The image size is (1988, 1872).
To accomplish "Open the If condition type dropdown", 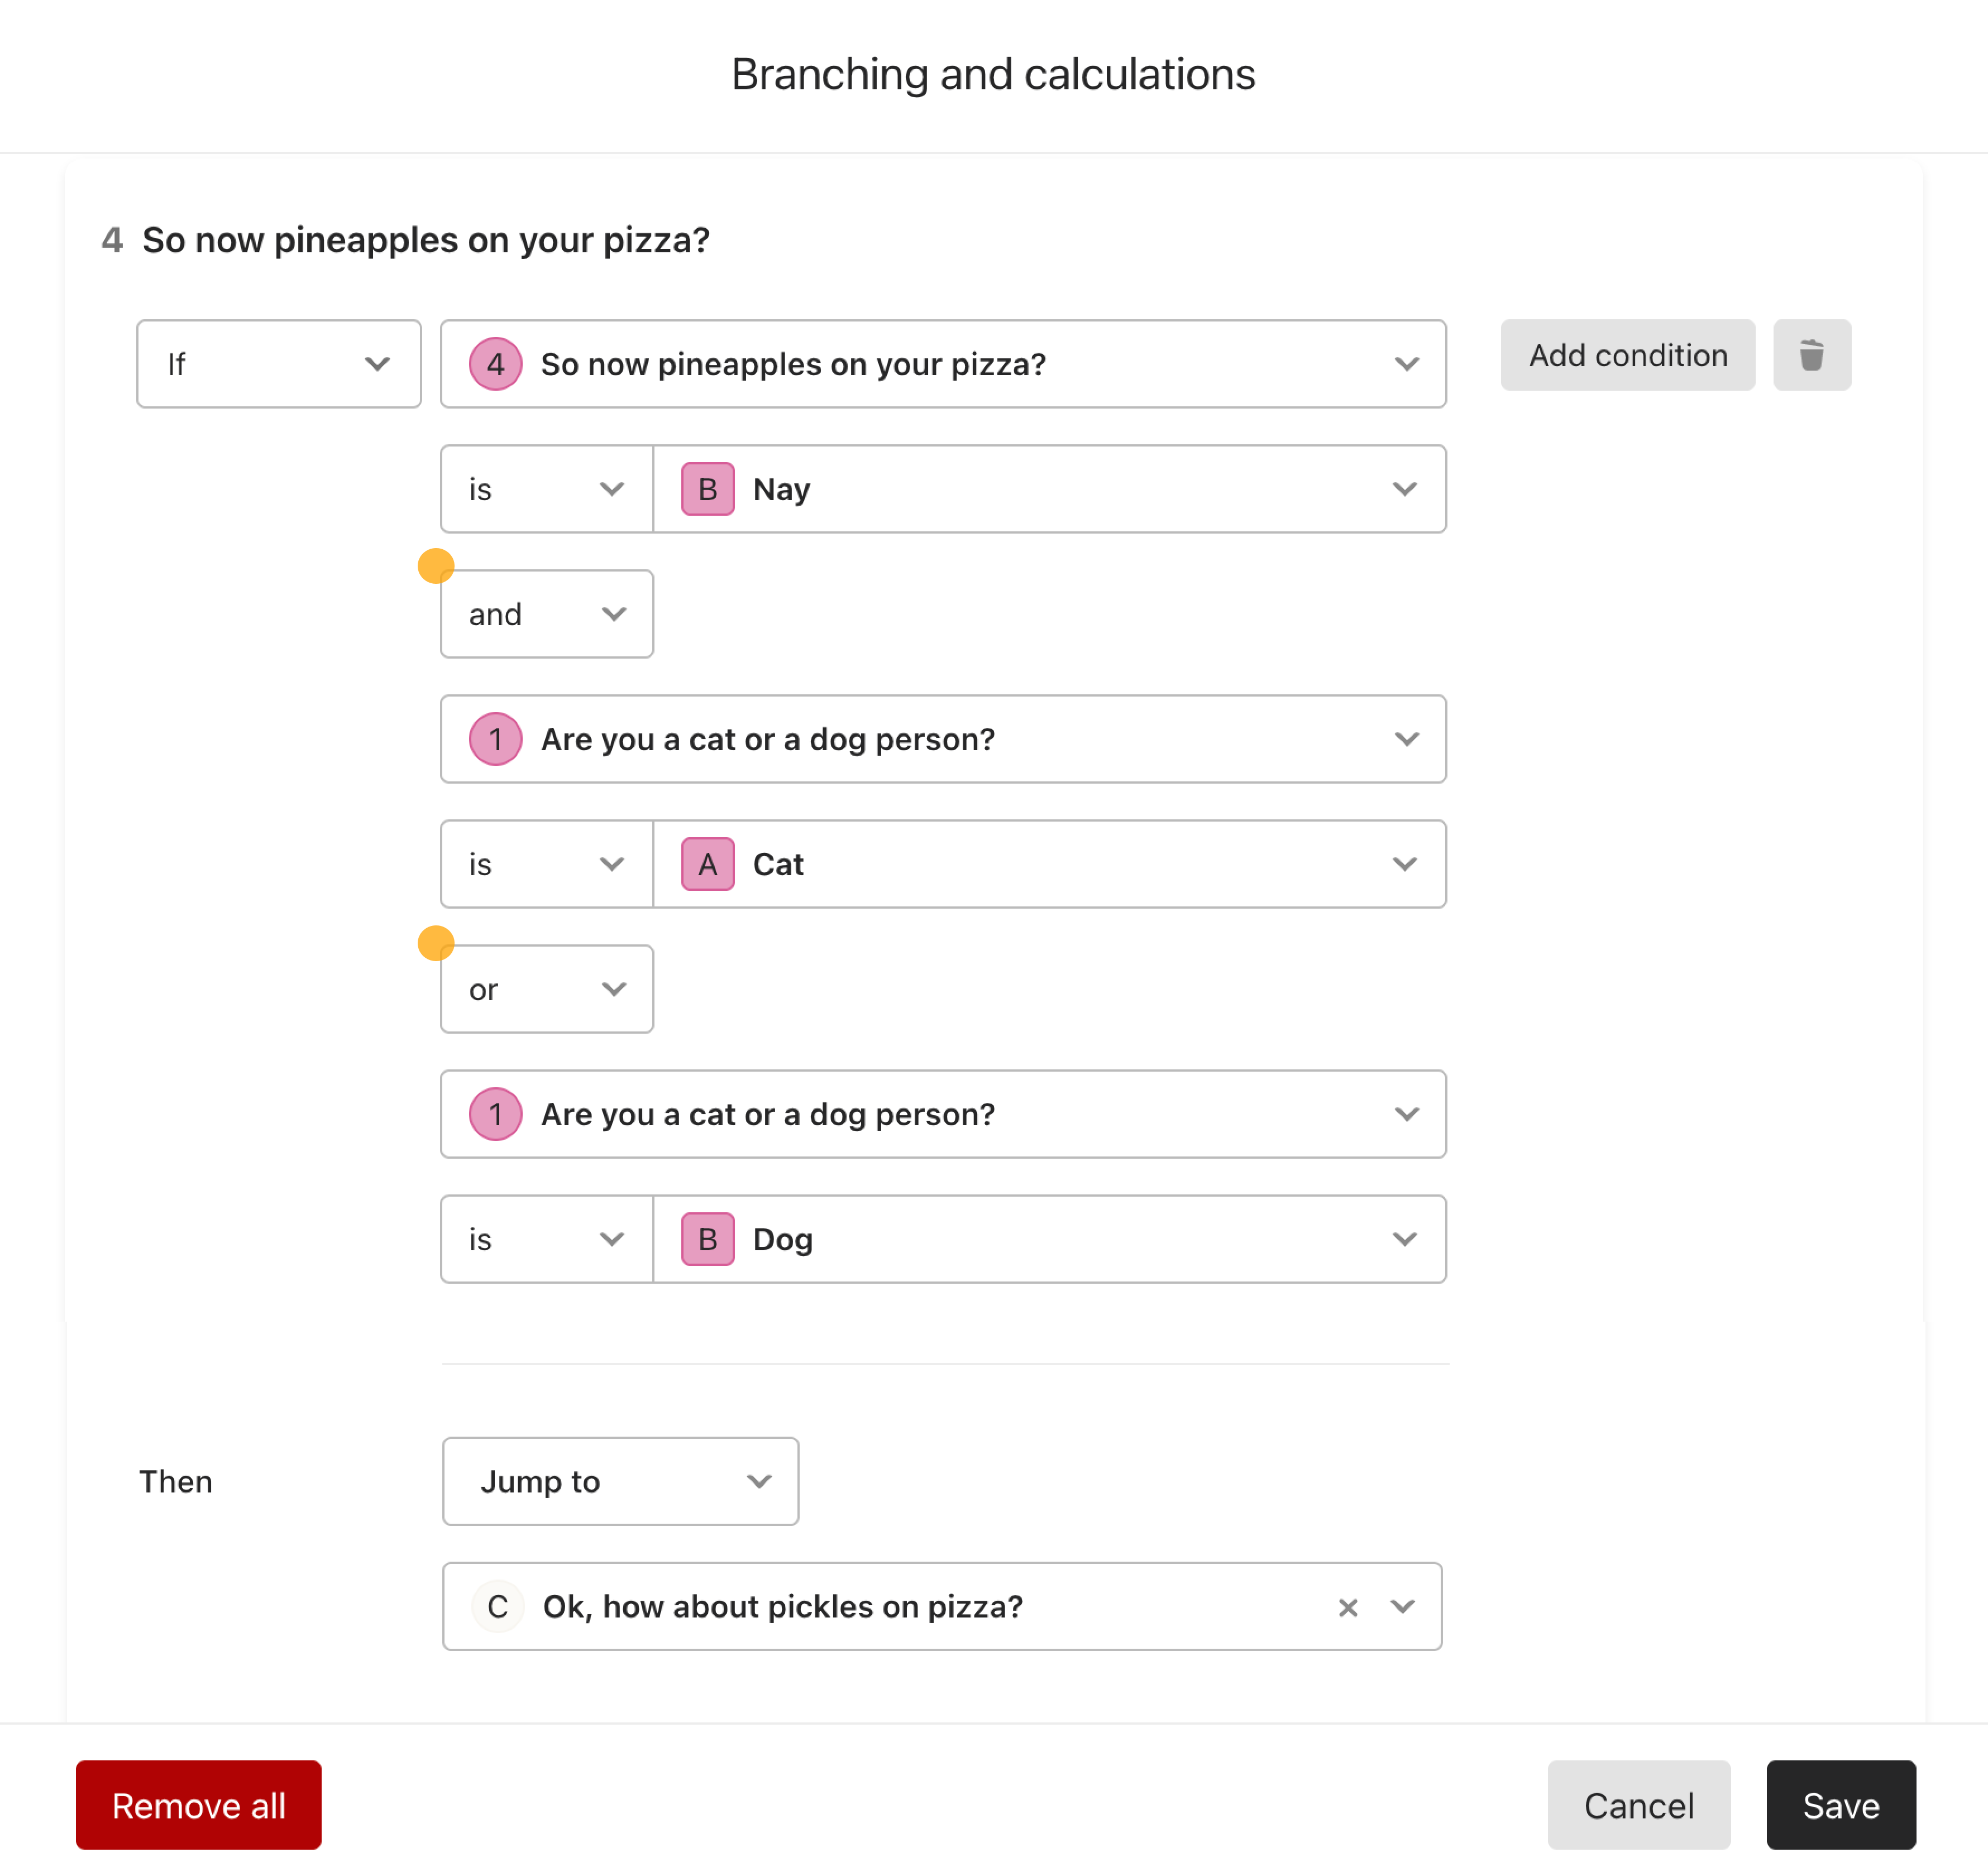I will 279,364.
